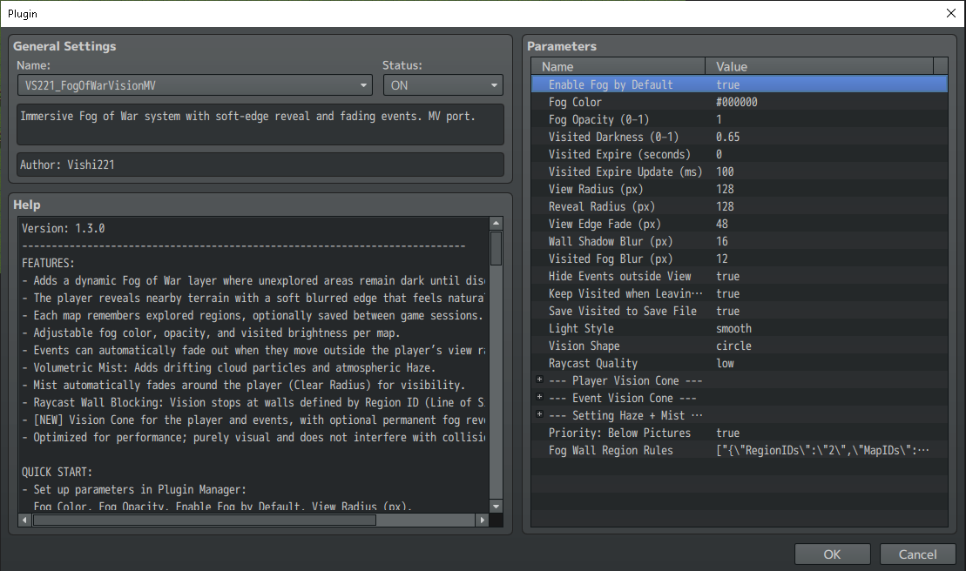The height and width of the screenshot is (571, 966).
Task: Click the RegionIDs JSON value
Action: [822, 450]
